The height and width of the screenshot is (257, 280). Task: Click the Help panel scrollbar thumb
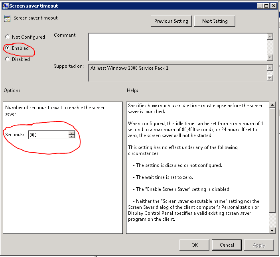(x=272, y=159)
